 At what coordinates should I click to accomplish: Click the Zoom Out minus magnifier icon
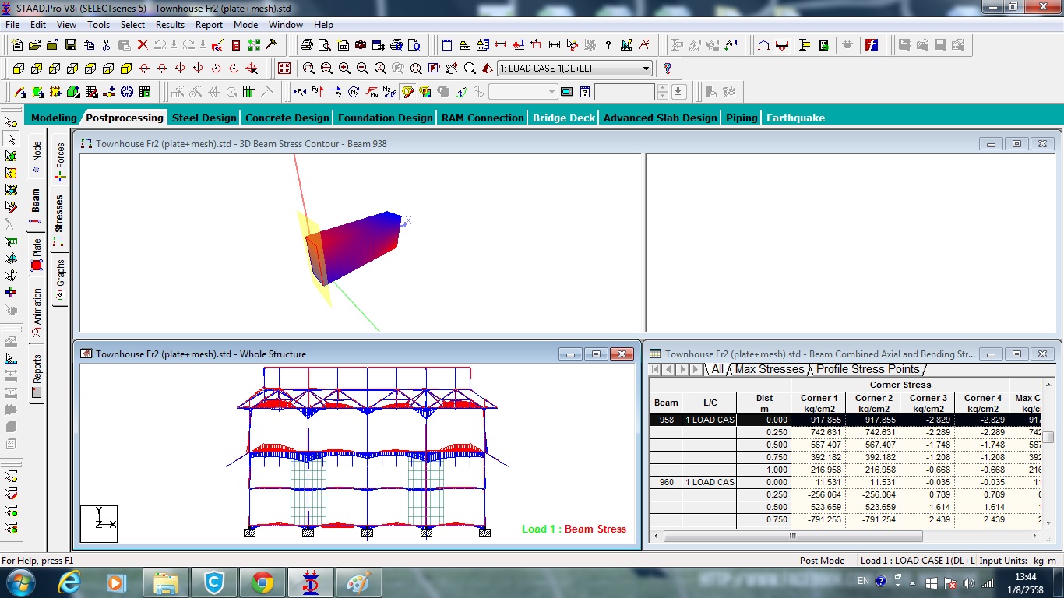362,68
